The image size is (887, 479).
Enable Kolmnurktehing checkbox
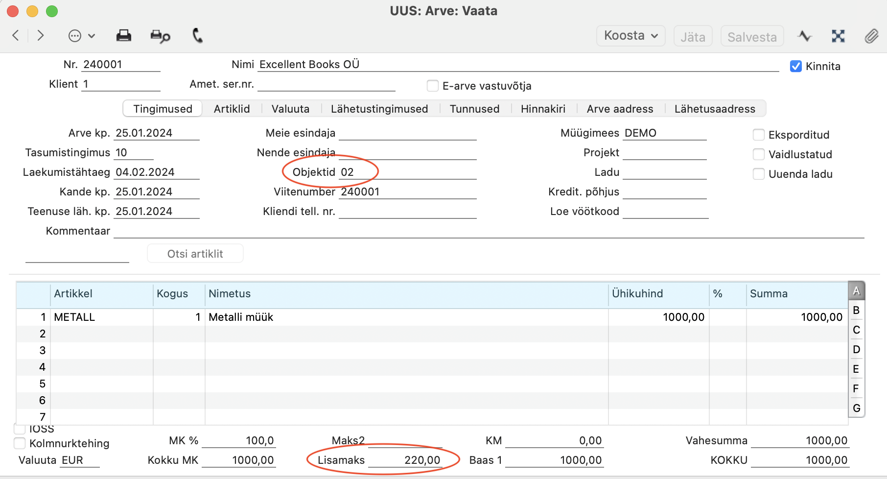coord(20,443)
